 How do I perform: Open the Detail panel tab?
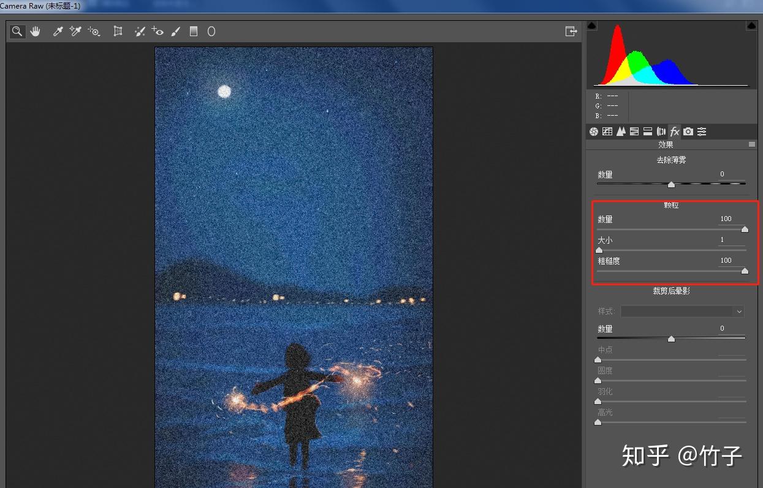click(x=621, y=132)
